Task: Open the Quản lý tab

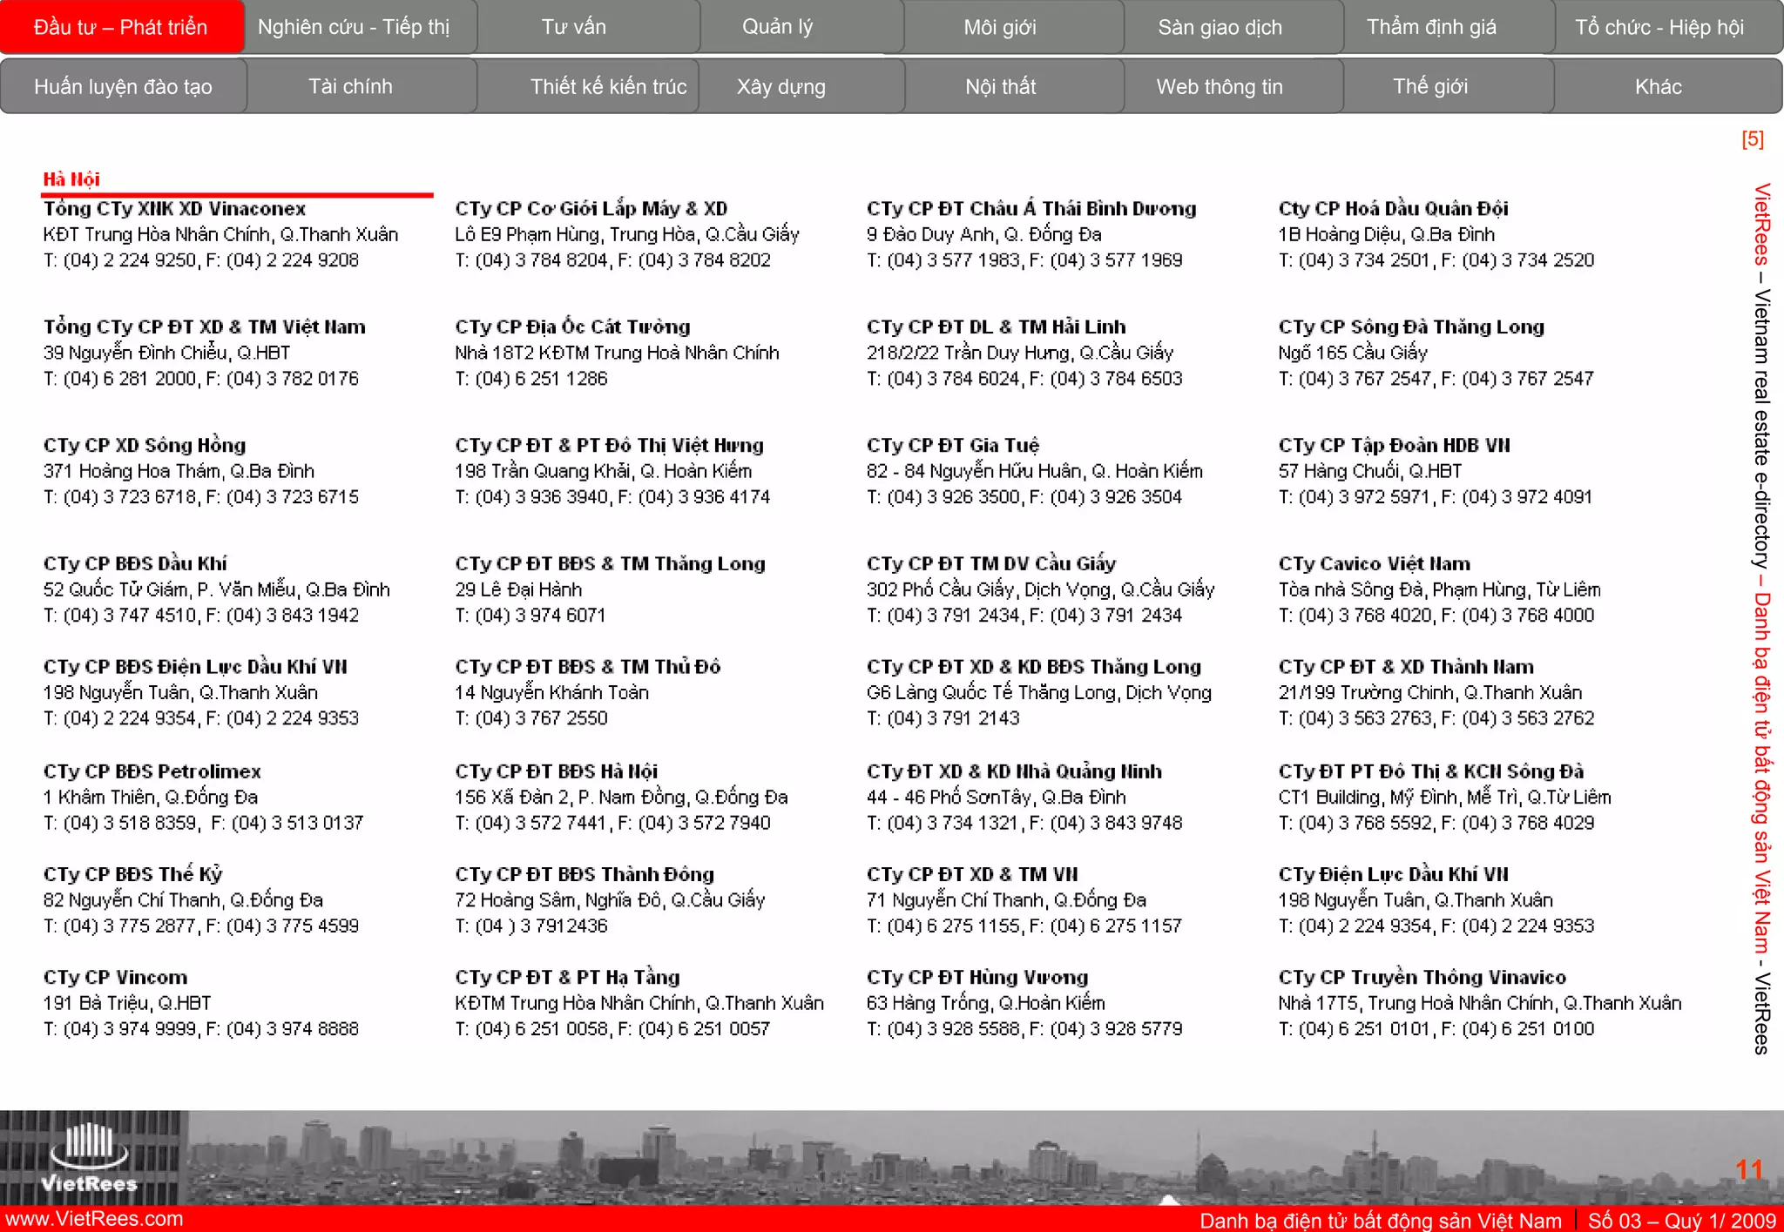Action: 801,27
